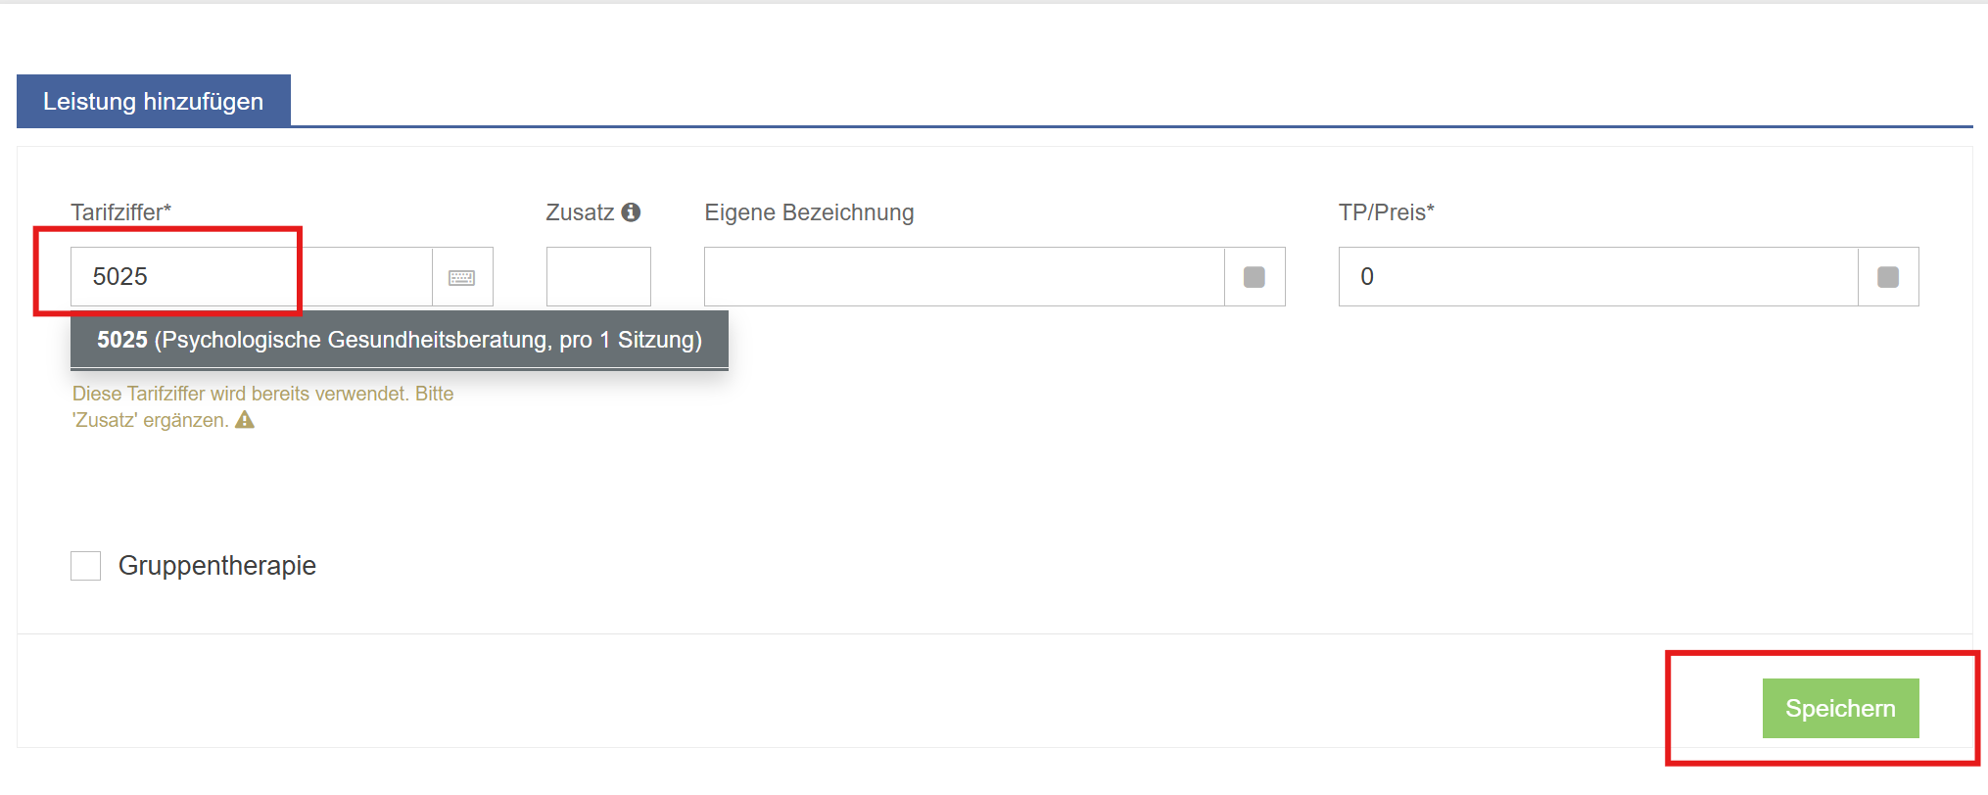The image size is (1988, 795).
Task: Click the keyboard icon beside Tarifziffer field
Action: click(462, 277)
